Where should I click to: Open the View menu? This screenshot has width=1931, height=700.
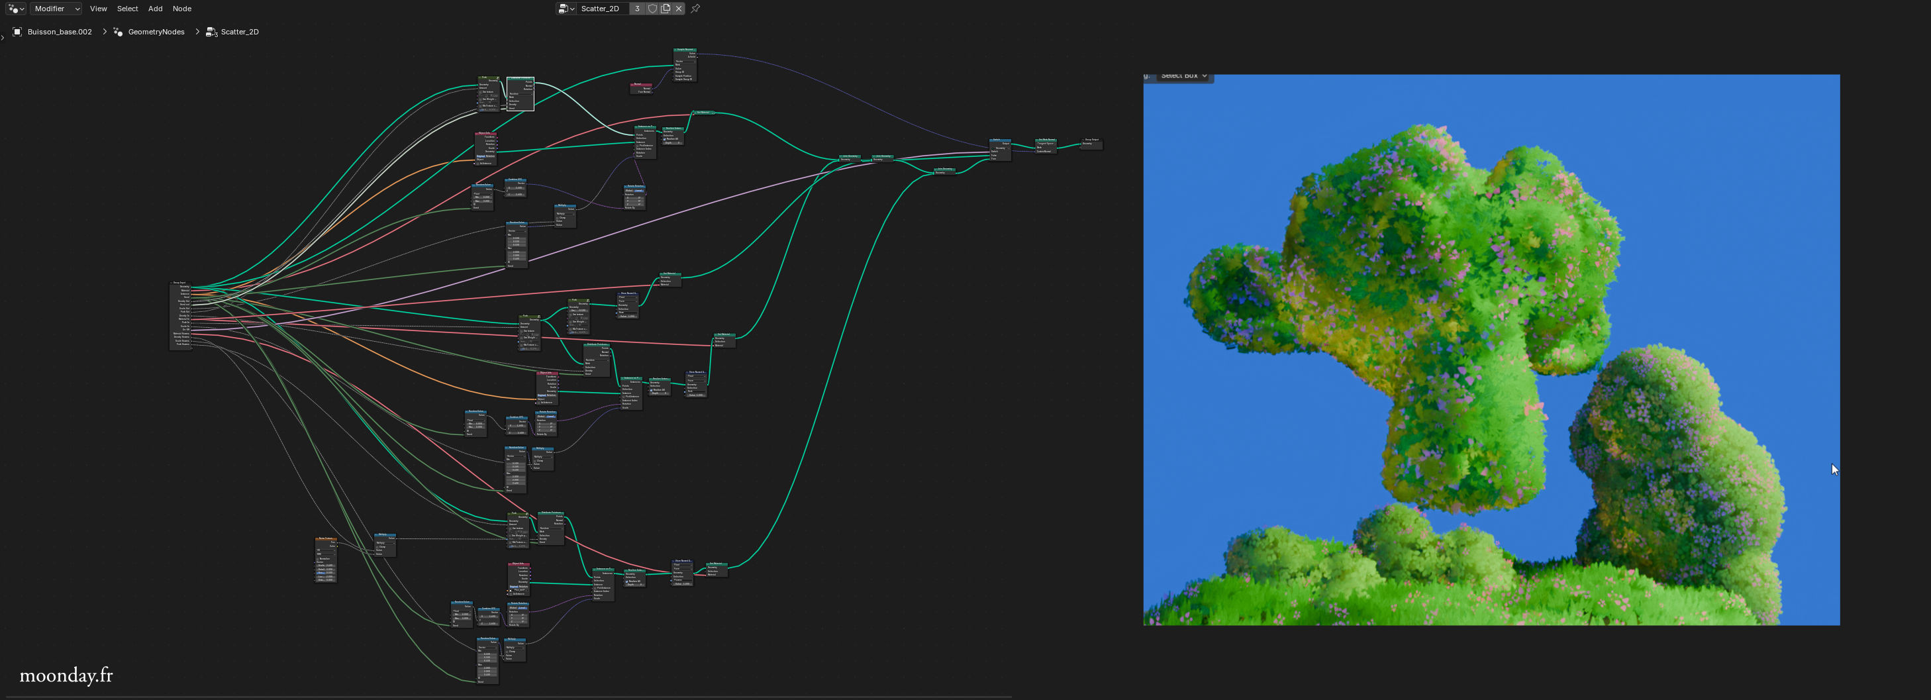[98, 9]
